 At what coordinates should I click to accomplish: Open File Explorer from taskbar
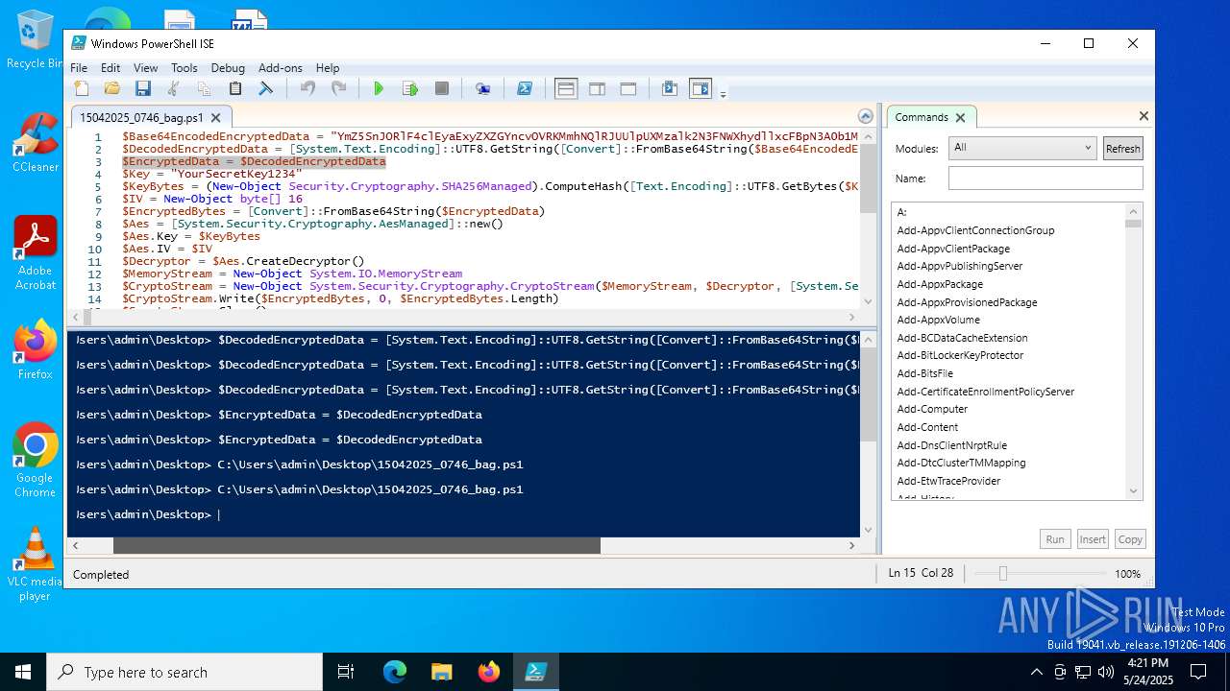point(442,672)
